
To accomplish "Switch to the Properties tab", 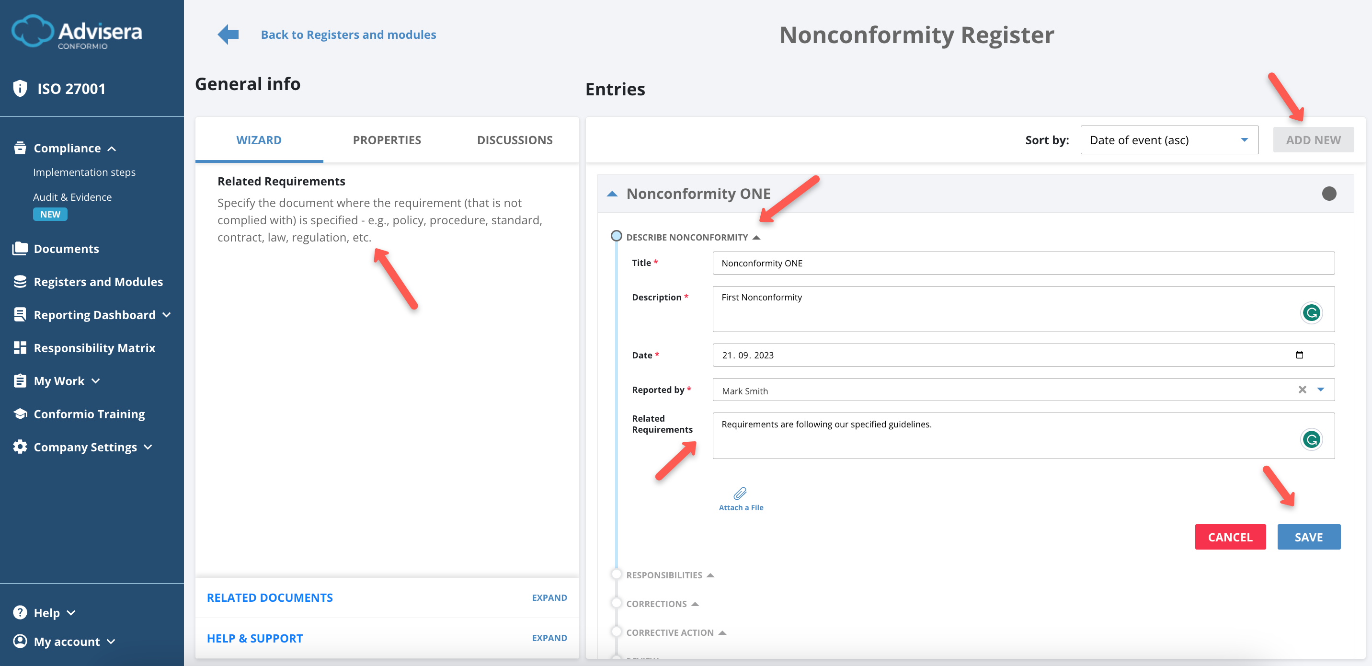I will [387, 139].
